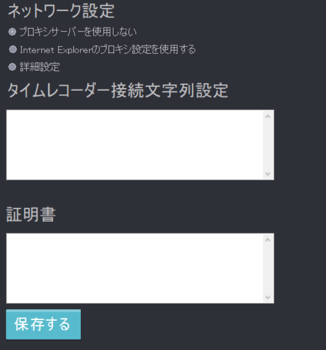The image size is (326, 350).
Task: Click the 保存する button
Action: (x=43, y=324)
